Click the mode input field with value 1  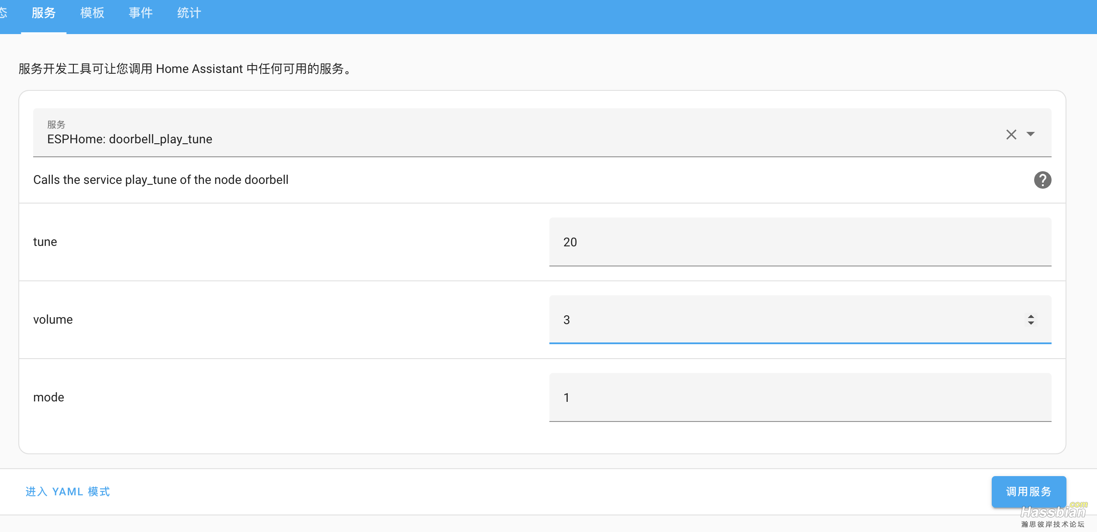click(x=800, y=397)
